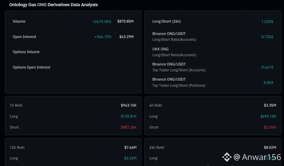Click the +366.10% open interest change

(103, 37)
